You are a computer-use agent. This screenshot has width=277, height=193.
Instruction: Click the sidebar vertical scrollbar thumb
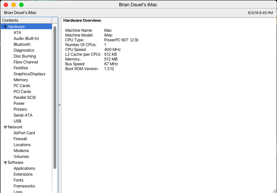tap(55, 97)
